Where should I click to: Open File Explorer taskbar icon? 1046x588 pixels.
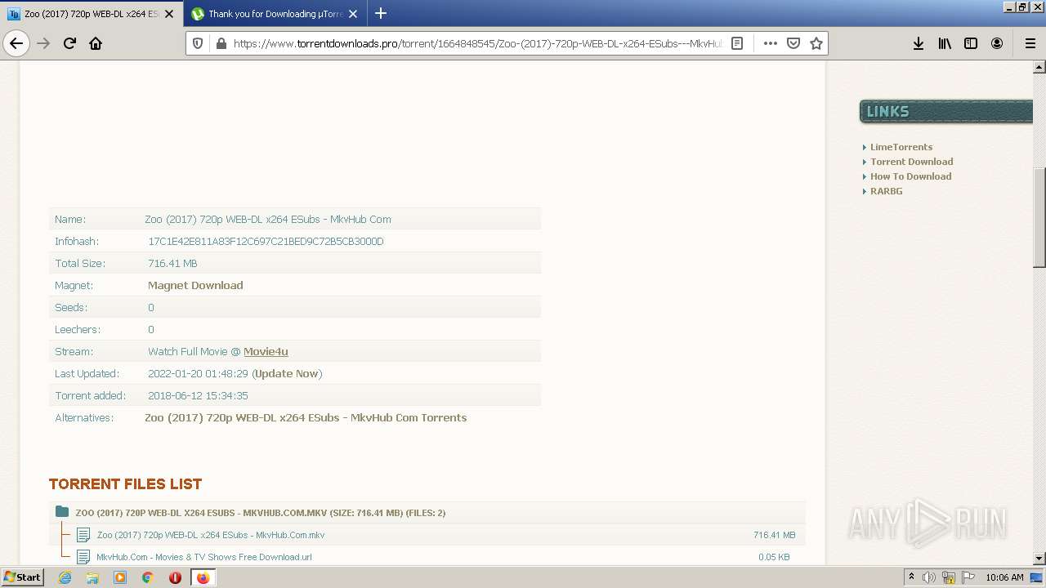[92, 577]
